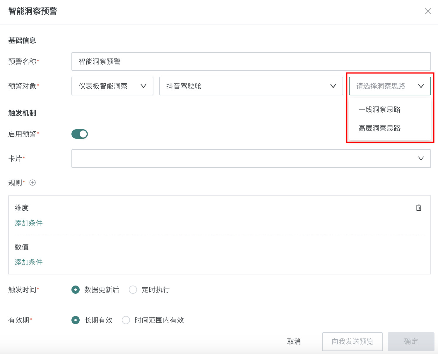
Task: Close the 智能洞察预警 dialog
Action: click(428, 11)
